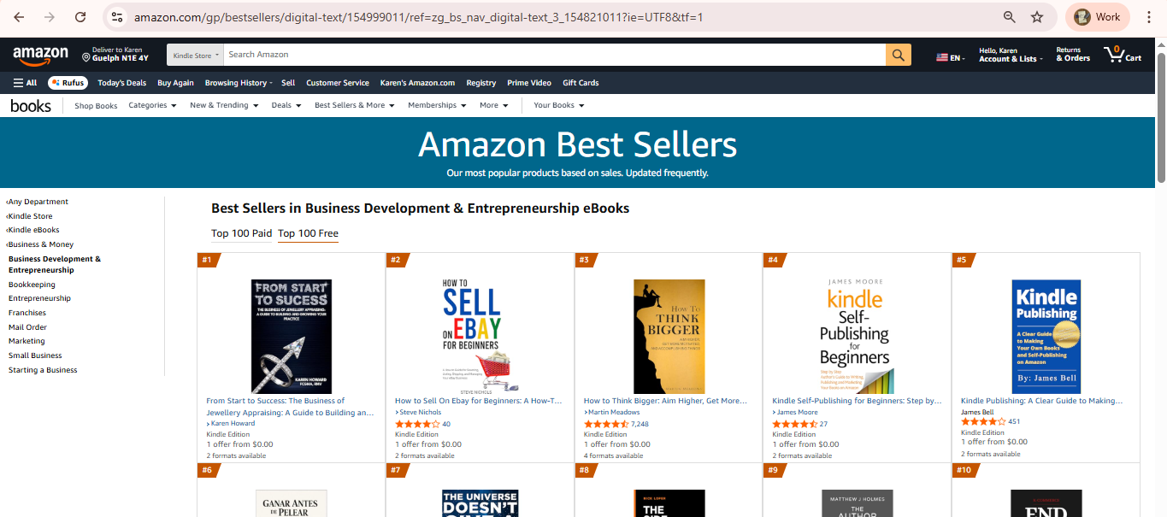Open Kindle Self-Publishing for Beginners cover
The image size is (1167, 517).
pyautogui.click(x=857, y=336)
